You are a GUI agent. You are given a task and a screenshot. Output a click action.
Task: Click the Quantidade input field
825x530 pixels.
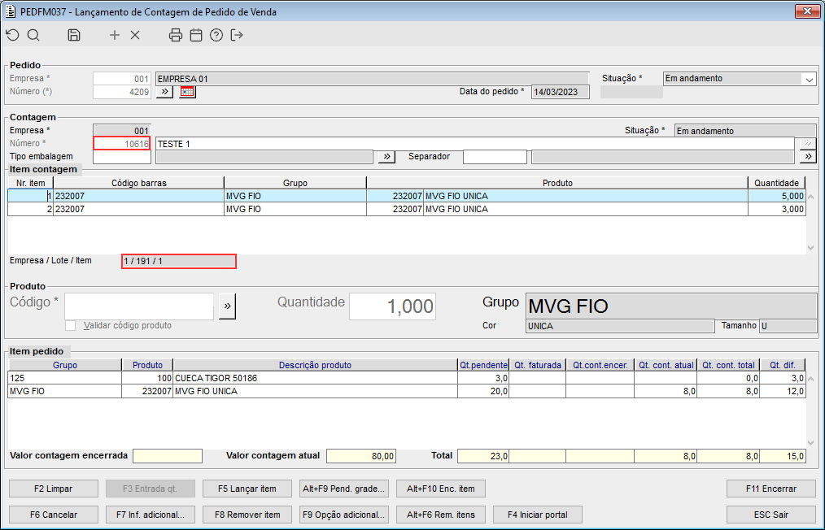[x=392, y=306]
